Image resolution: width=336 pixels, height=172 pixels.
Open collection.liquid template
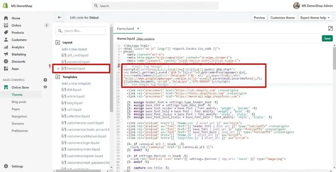pyautogui.click(x=75, y=116)
